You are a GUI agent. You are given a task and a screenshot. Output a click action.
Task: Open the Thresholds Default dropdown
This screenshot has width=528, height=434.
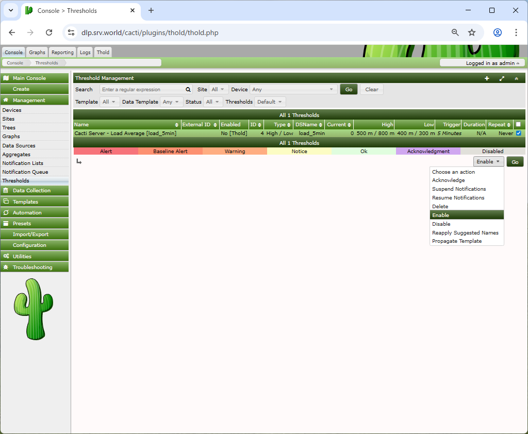point(270,102)
